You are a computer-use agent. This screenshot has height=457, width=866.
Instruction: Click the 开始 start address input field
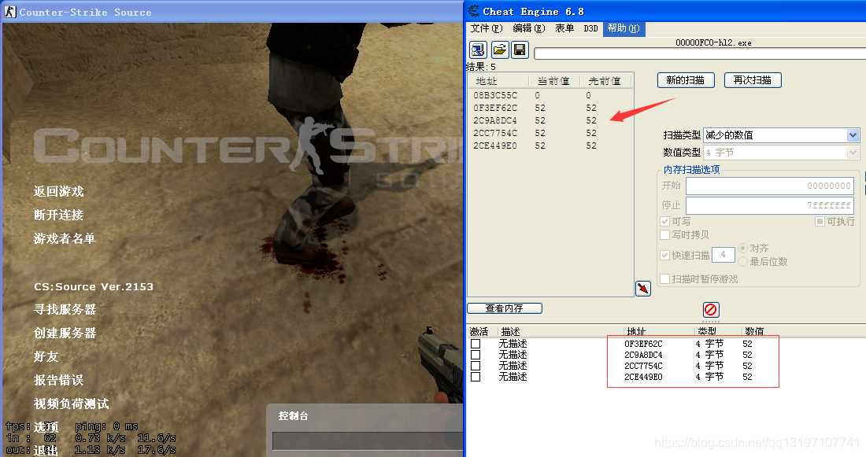(x=770, y=186)
